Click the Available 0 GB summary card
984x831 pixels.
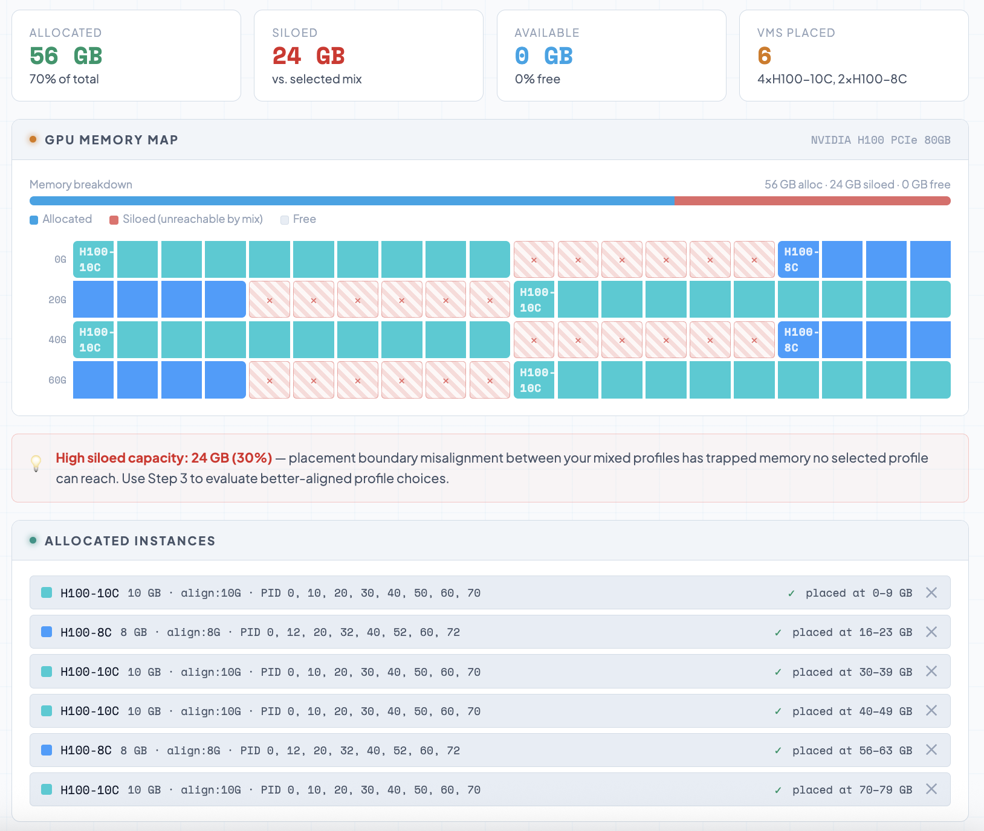[611, 56]
